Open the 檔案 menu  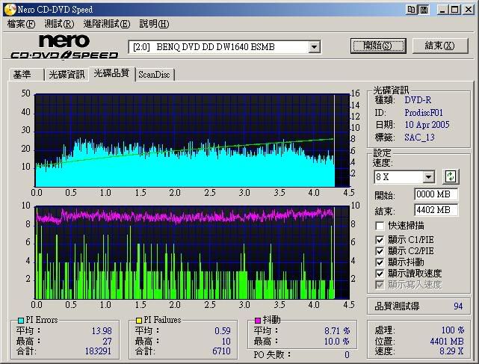(x=21, y=24)
